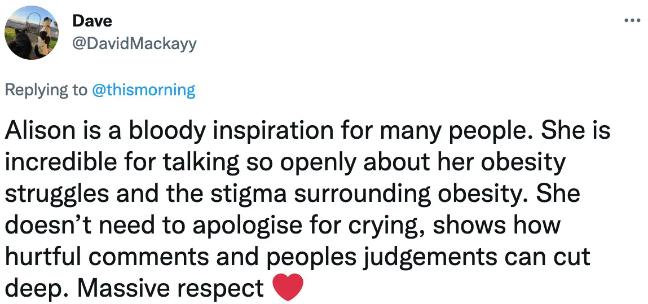
Task: Click the 'Massive respect' phrase
Action: point(170,288)
